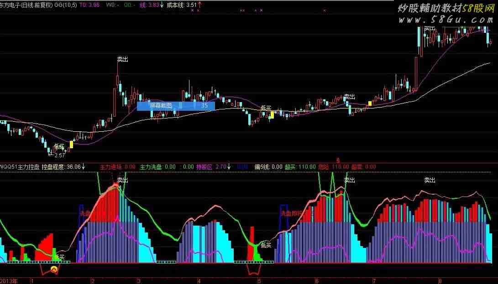Select month 5 on the time axis
The width and height of the screenshot is (498, 284).
click(x=259, y=281)
